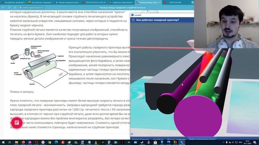
Task: Click the mozaik3D window title icon
Action: tap(132, 15)
